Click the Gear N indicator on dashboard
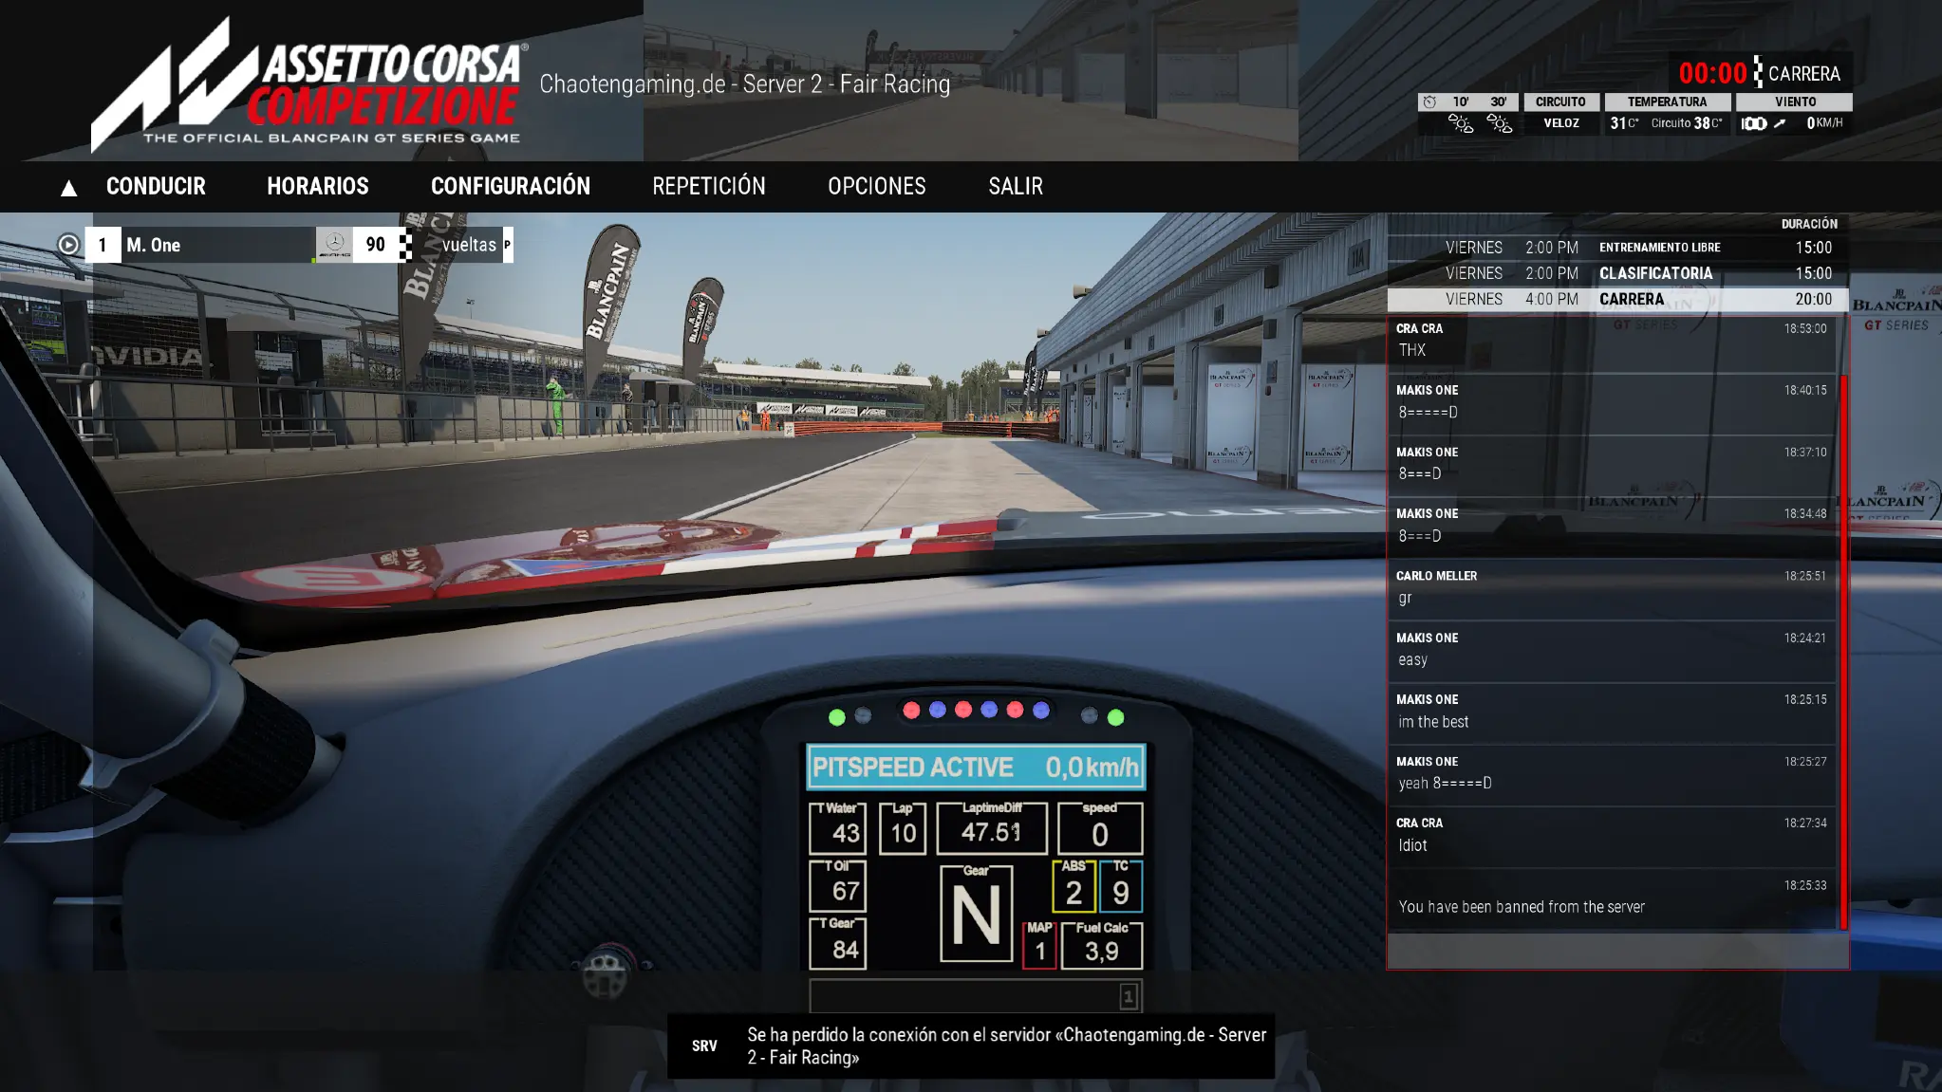Screen dimensions: 1942x1092 976,913
